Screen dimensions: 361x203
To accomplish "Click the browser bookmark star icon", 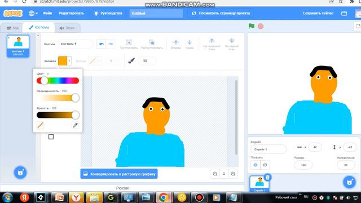I will 341,2.
